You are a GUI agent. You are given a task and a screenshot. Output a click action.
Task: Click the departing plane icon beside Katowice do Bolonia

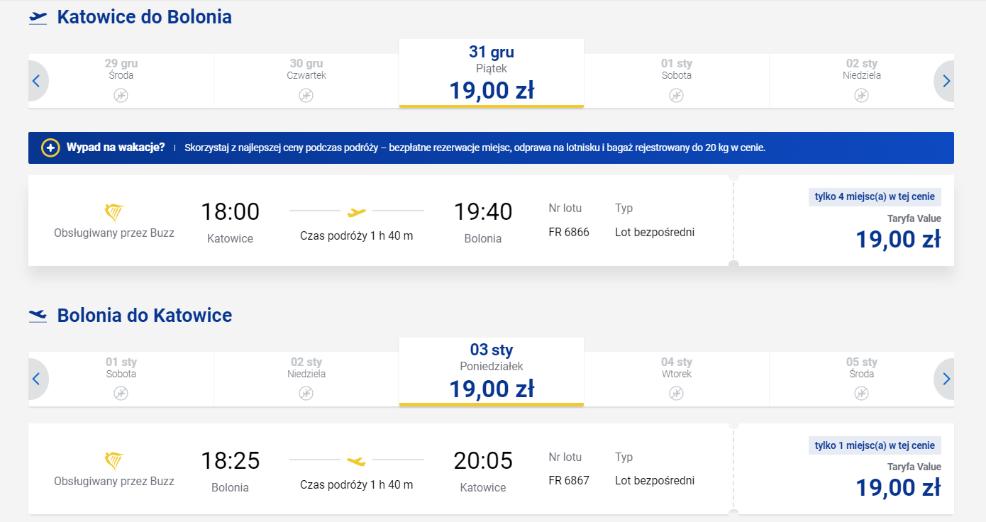(x=38, y=18)
